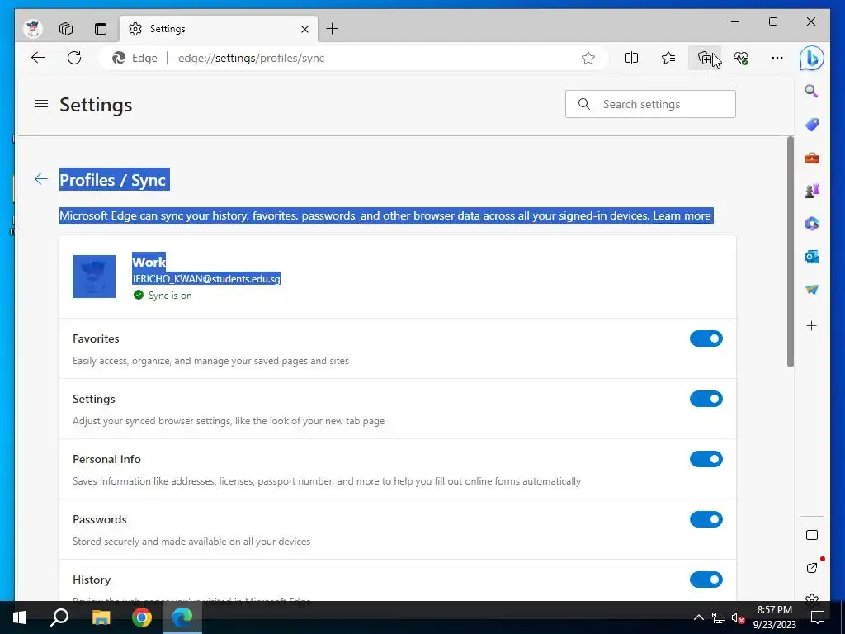Click the Sync is on status
The image size is (845, 634).
click(163, 295)
